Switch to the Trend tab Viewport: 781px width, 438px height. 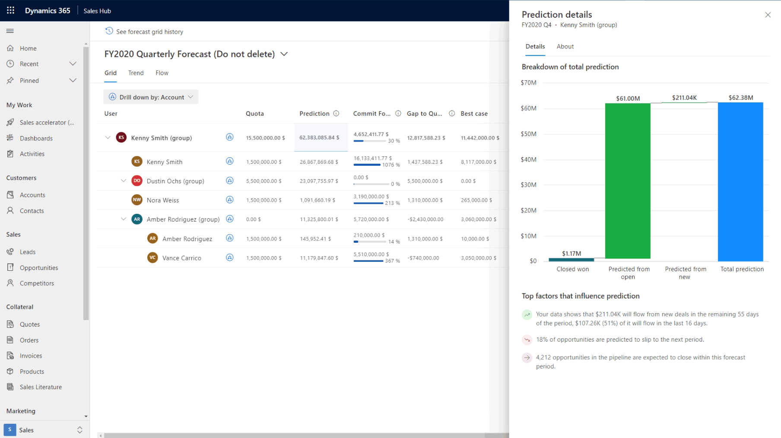pos(136,73)
